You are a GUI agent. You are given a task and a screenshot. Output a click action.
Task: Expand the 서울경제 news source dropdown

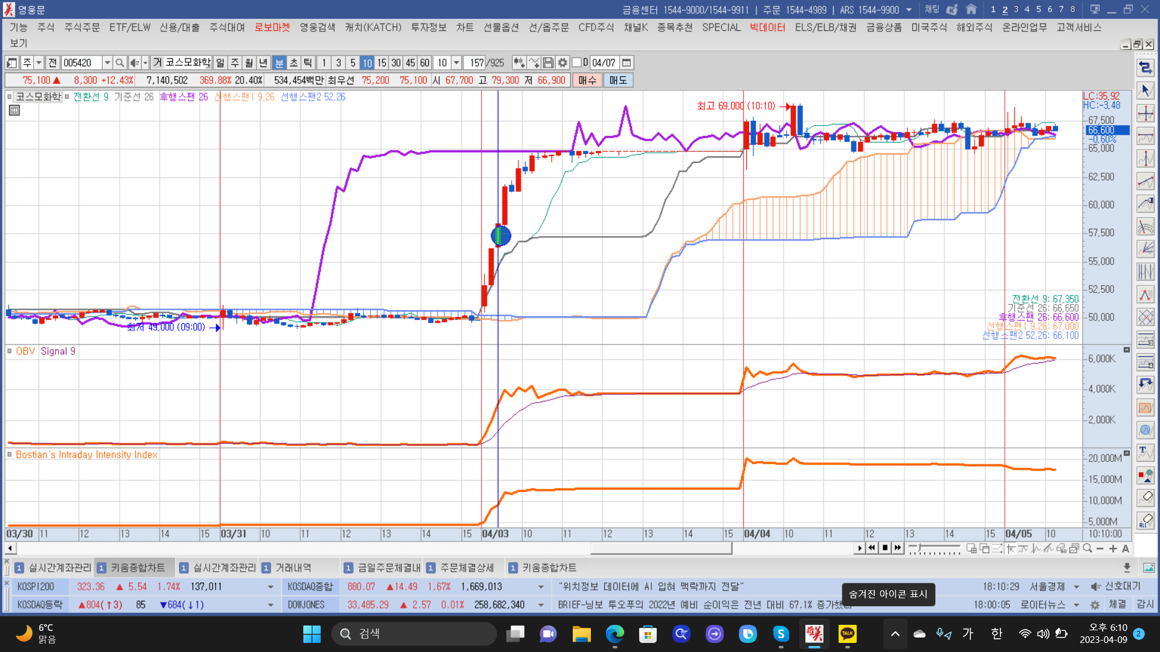1076,587
